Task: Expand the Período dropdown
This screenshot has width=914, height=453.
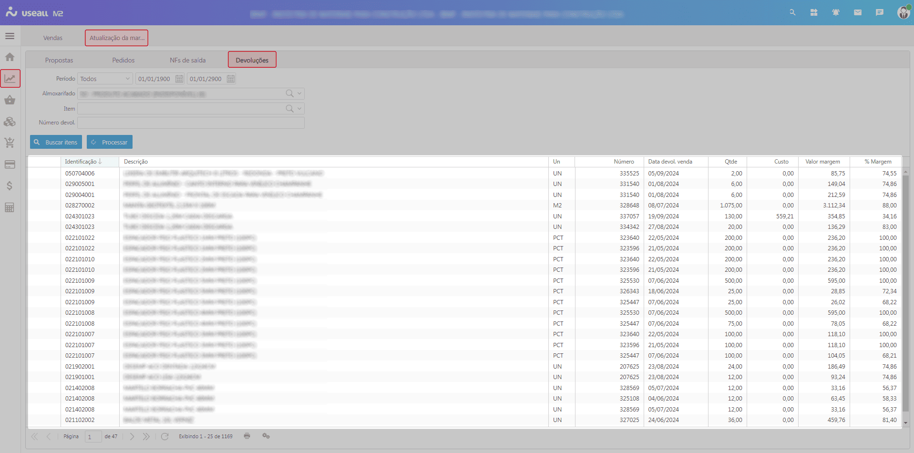Action: 128,79
